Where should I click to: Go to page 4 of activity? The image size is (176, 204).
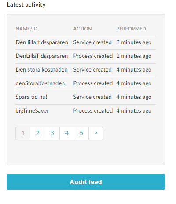(67, 133)
